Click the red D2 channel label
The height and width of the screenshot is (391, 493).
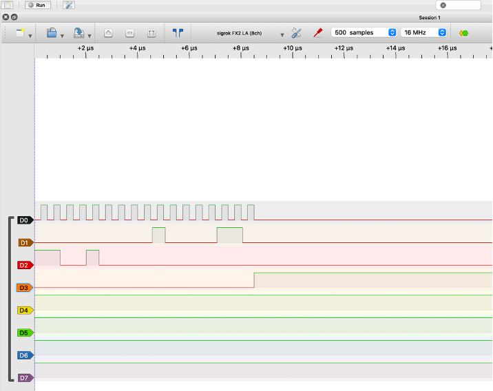tap(24, 265)
